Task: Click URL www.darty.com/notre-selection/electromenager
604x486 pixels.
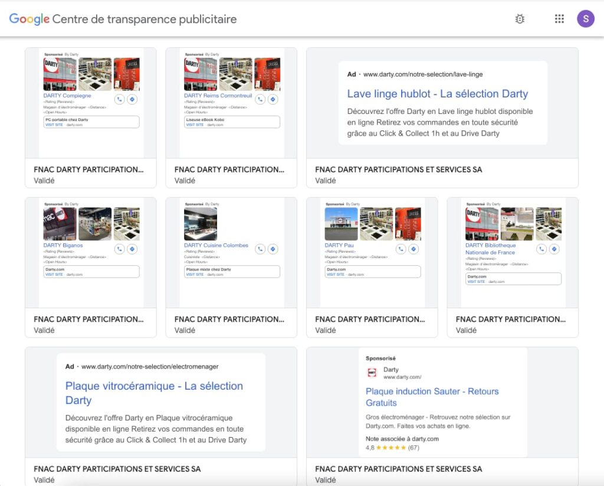Action: 150,367
